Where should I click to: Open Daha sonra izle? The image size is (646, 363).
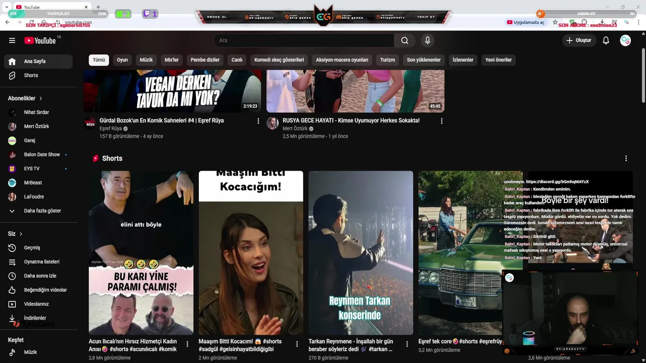pyautogui.click(x=38, y=276)
